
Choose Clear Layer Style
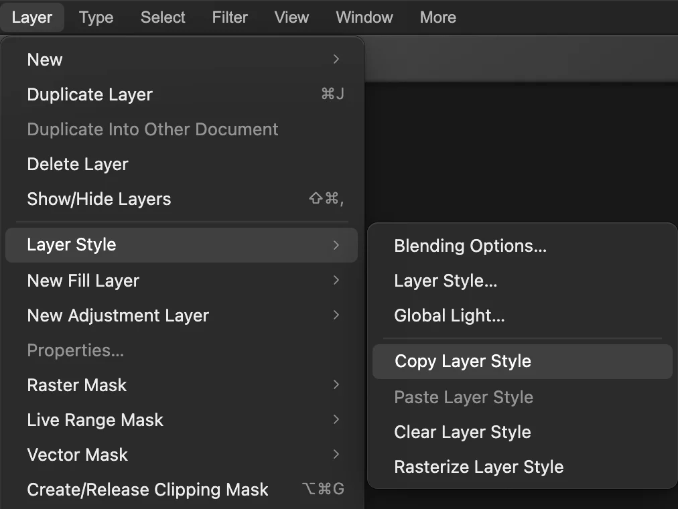pos(523,432)
